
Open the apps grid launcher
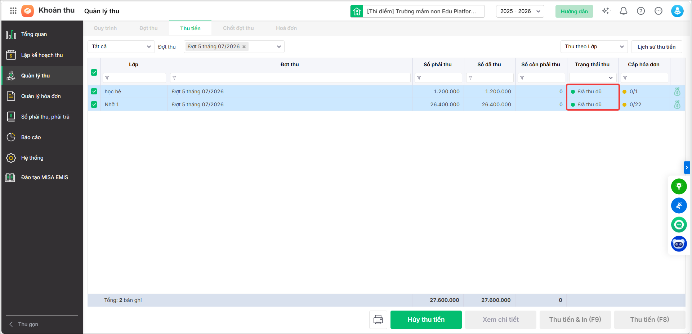pos(13,11)
